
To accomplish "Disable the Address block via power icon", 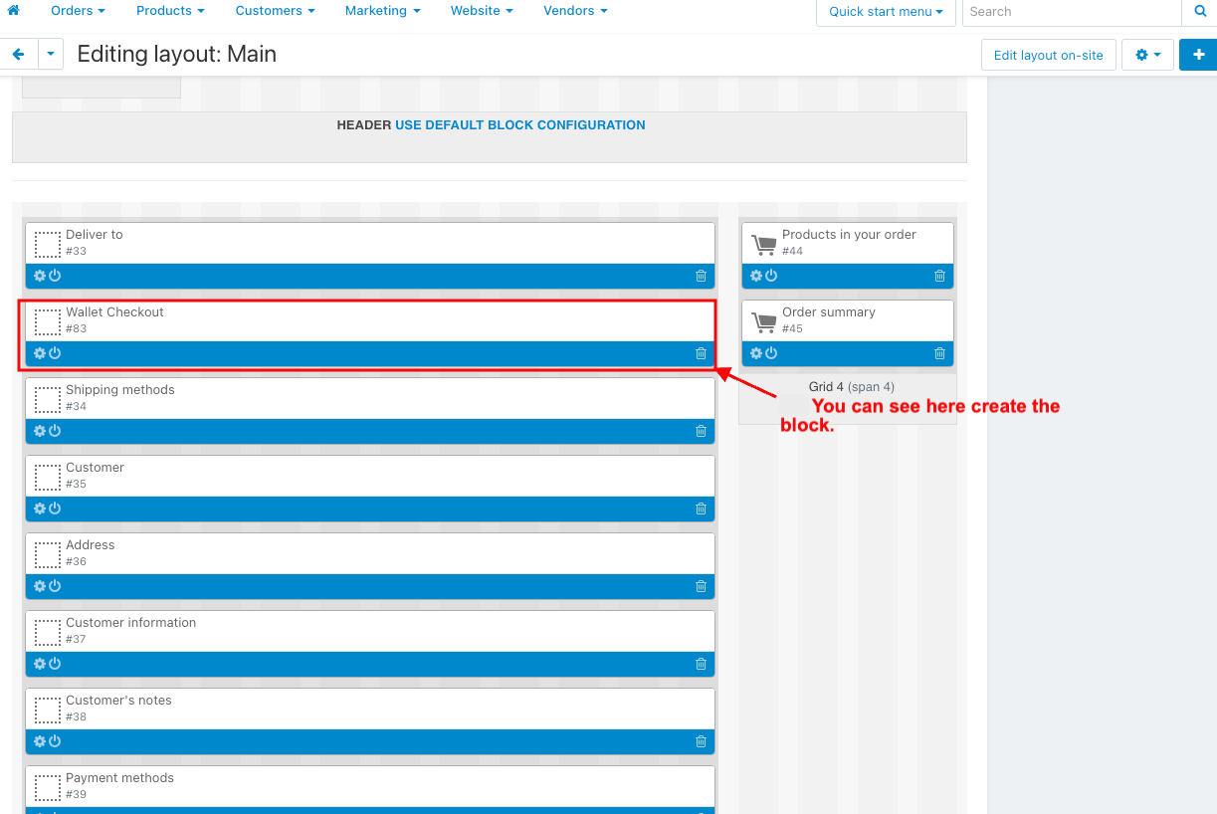I will pyautogui.click(x=55, y=586).
